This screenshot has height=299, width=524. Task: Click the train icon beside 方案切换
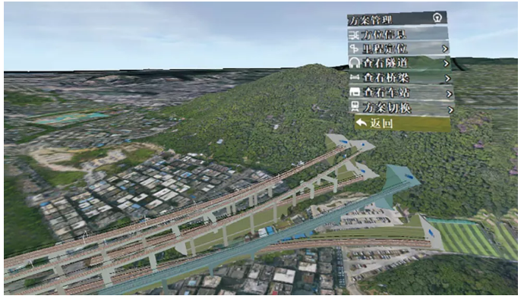click(355, 107)
